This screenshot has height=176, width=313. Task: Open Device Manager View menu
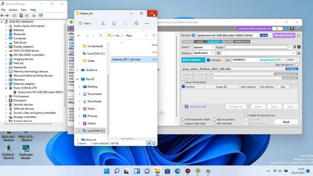point(23,10)
